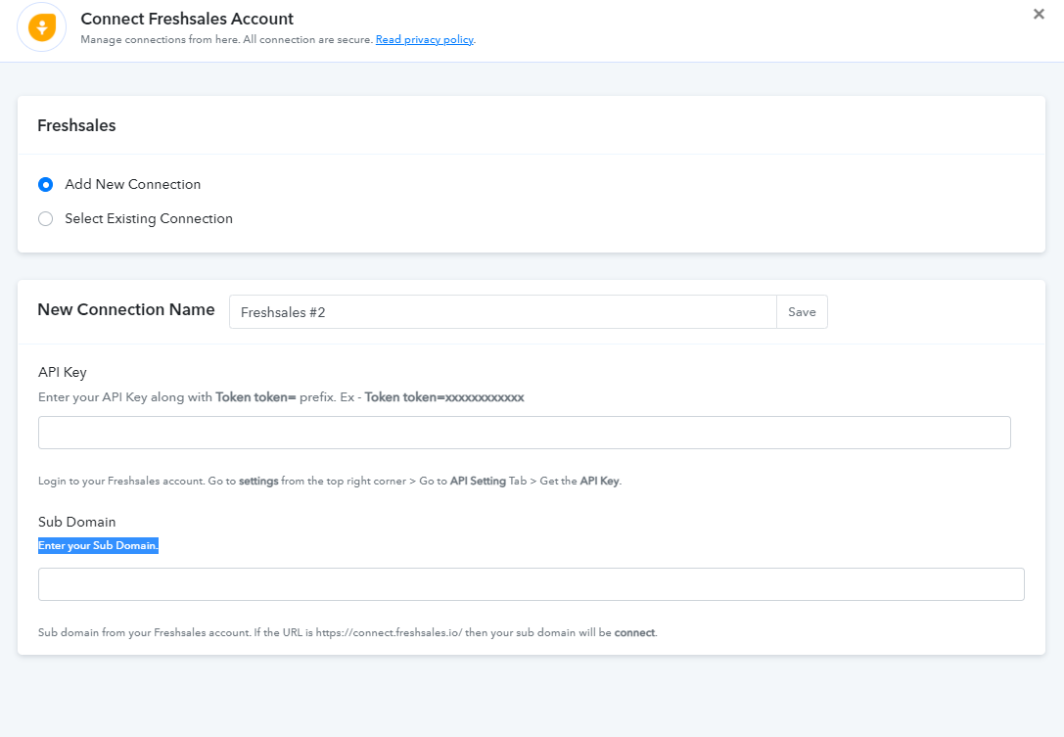Click 'Connect Freshsales Account' title text
This screenshot has height=737, width=1064.
click(187, 19)
